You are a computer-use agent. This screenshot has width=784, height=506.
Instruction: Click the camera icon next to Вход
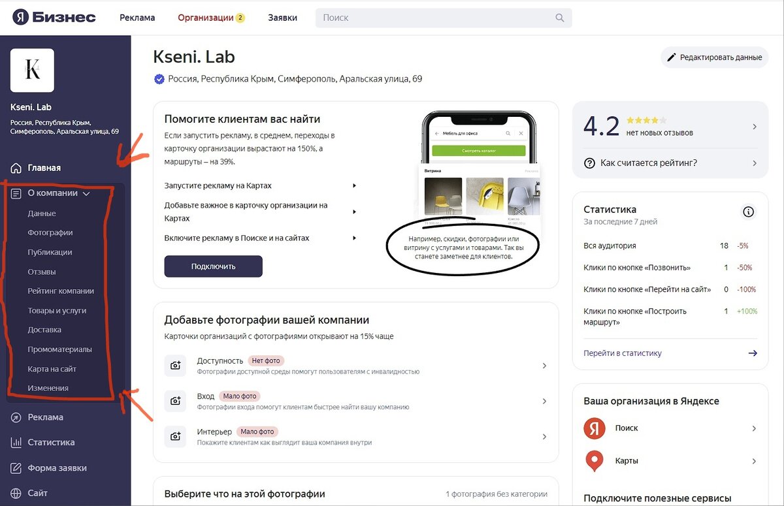tap(175, 401)
